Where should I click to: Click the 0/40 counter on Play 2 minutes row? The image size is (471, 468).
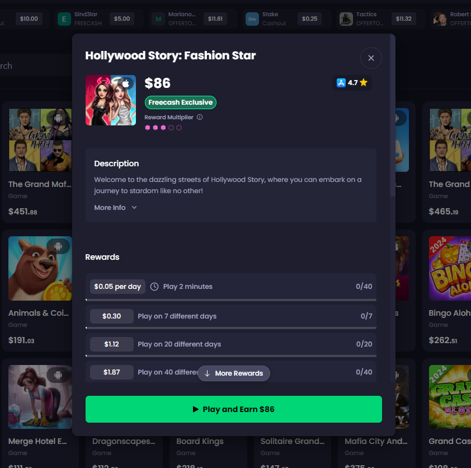coord(364,287)
